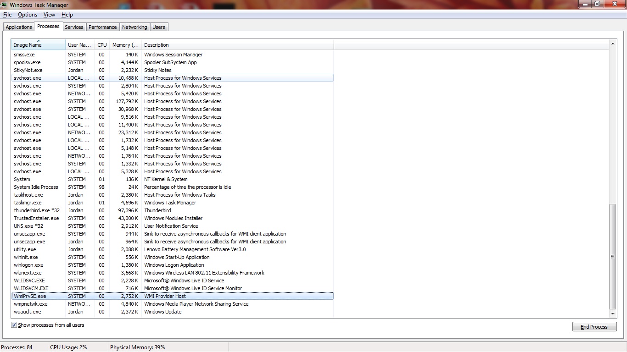The image size is (627, 352).
Task: Open the Performance tab
Action: pos(103,27)
